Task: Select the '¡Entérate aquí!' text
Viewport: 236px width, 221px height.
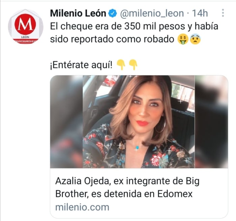Action: pos(81,65)
